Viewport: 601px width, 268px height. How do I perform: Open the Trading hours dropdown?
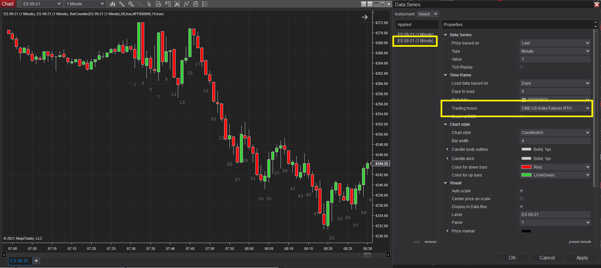click(555, 108)
